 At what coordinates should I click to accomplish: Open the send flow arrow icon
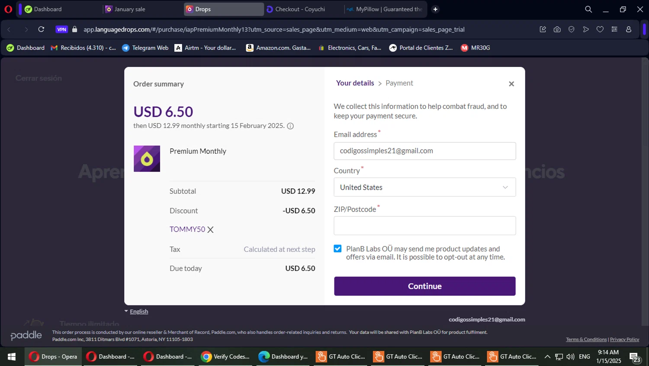tap(585, 29)
